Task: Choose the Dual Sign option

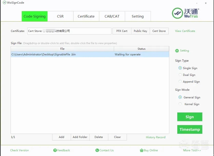Action: pyautogui.click(x=180, y=75)
